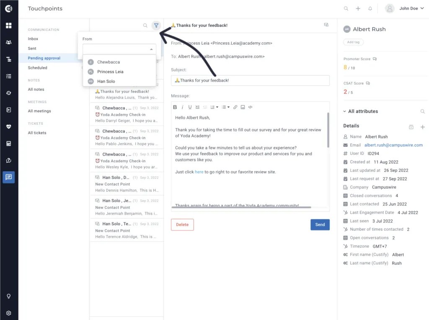Click the Send button
Image resolution: width=429 pixels, height=320 pixels.
[320, 225]
